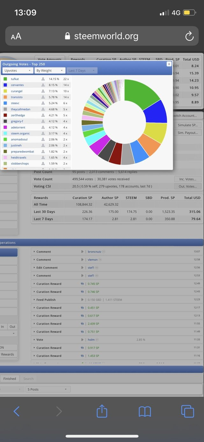
Task: Close the Outgoing Votes popup
Action: click(169, 64)
